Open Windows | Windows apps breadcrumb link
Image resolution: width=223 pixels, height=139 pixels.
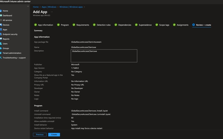[x=71, y=7]
